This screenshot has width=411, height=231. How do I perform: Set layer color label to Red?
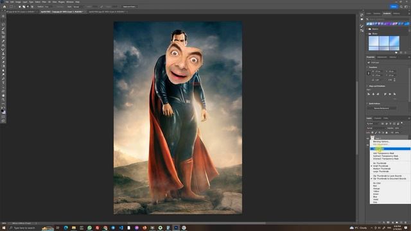[x=375, y=185]
